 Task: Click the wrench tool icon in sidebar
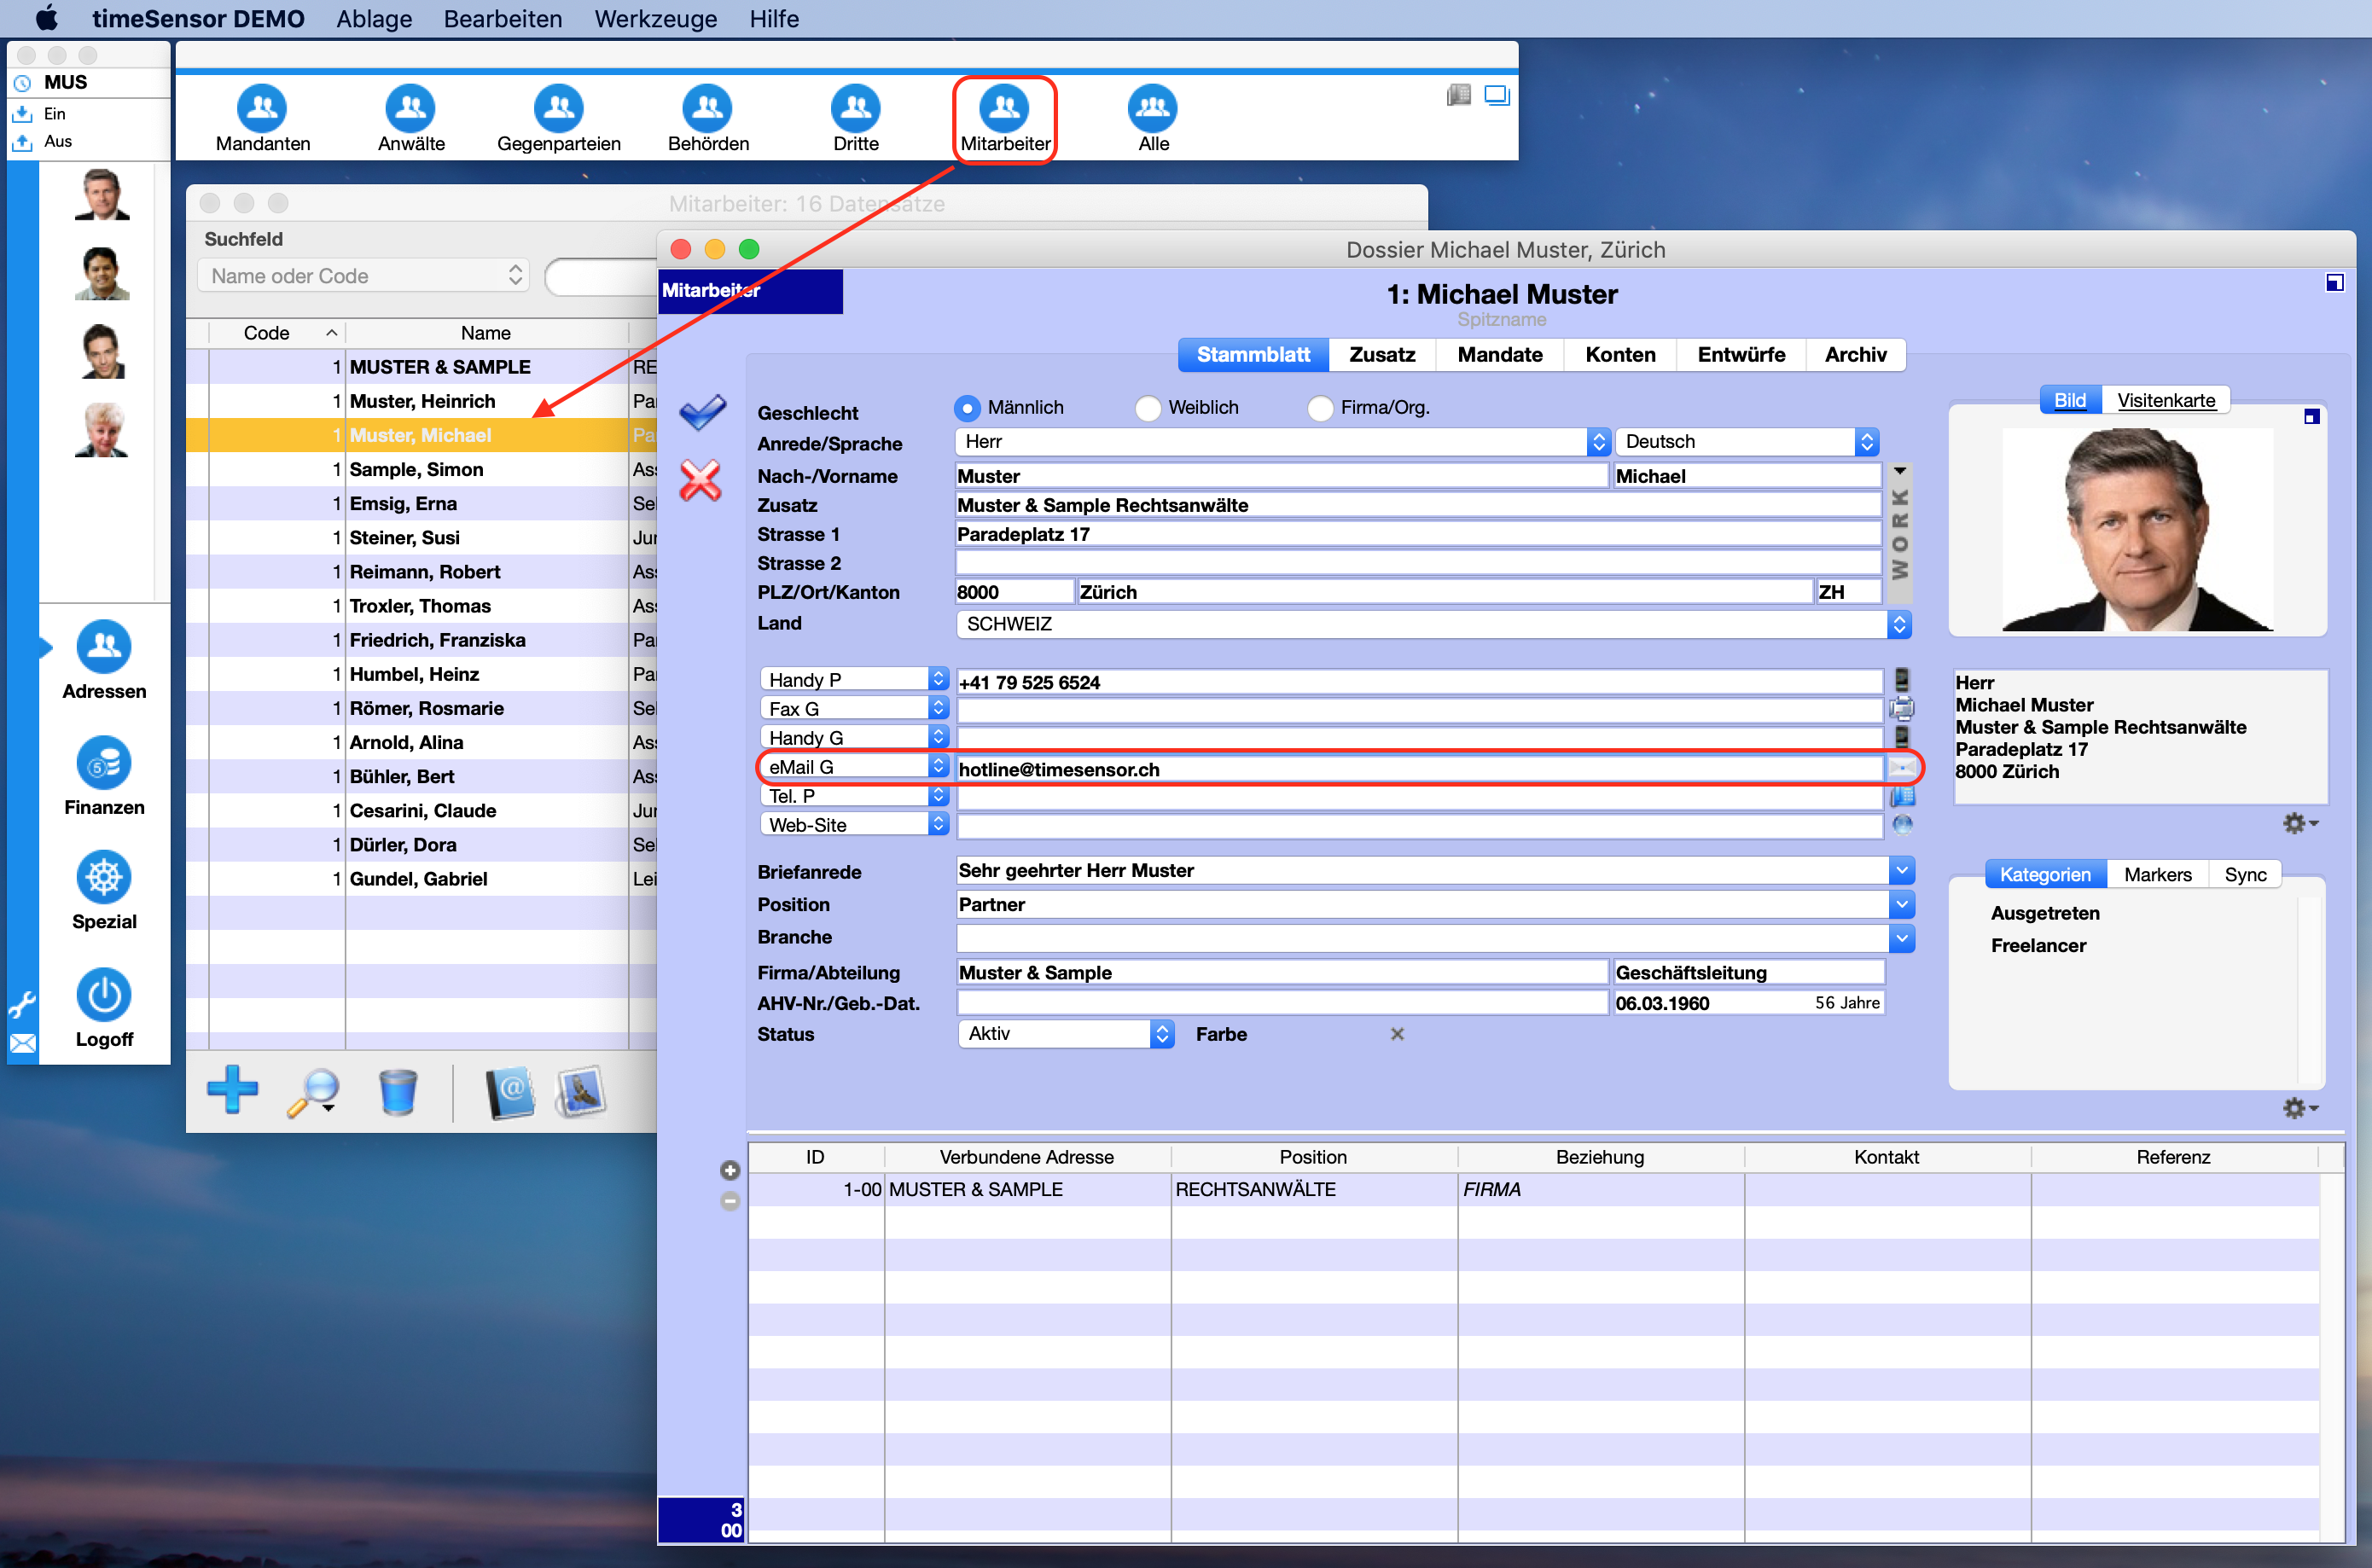point(22,1003)
